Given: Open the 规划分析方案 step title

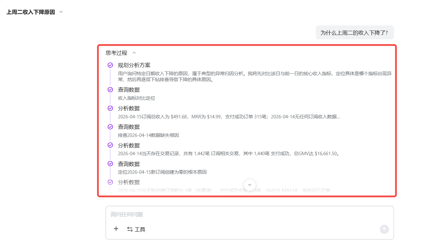Looking at the screenshot, I should point(134,65).
